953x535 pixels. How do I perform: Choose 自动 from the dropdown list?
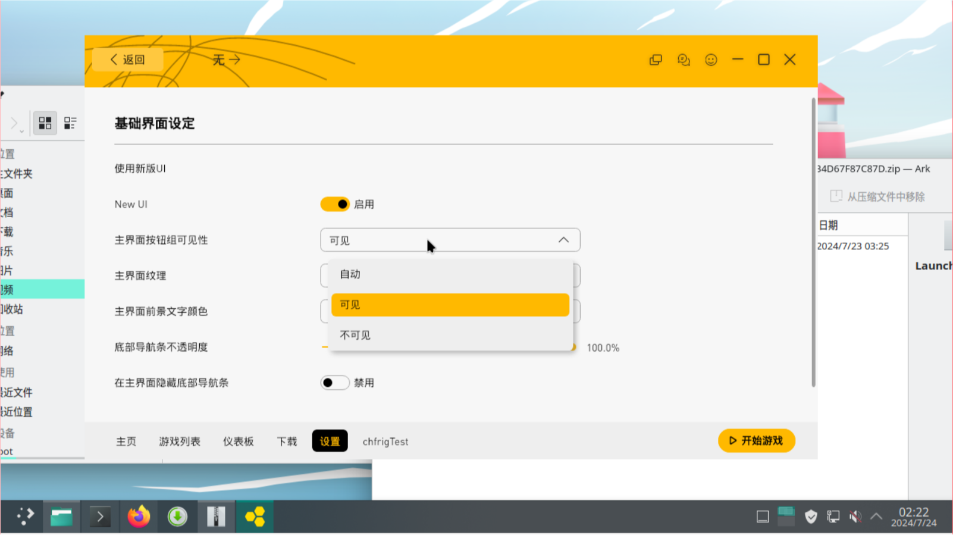[450, 274]
